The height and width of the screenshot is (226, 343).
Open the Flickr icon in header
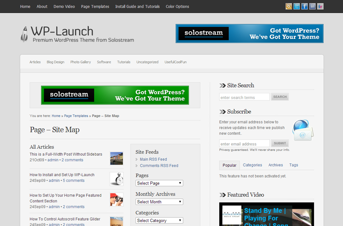320,6
